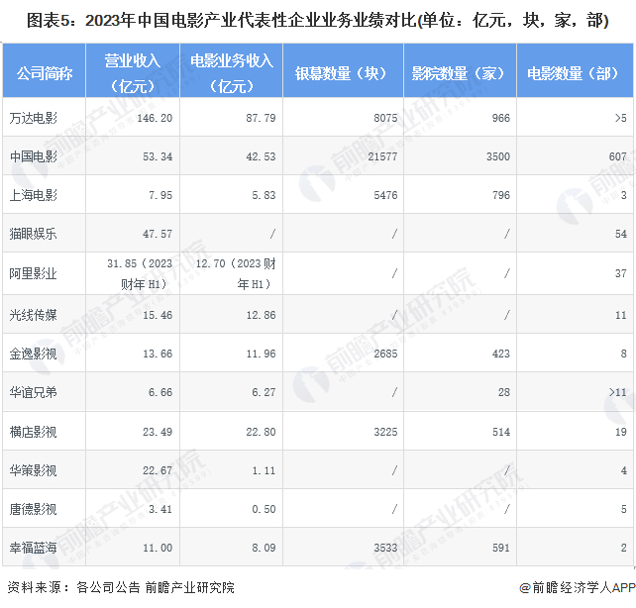The image size is (636, 608).
Task: Click revenue value 23.49
Action: pyautogui.click(x=158, y=432)
